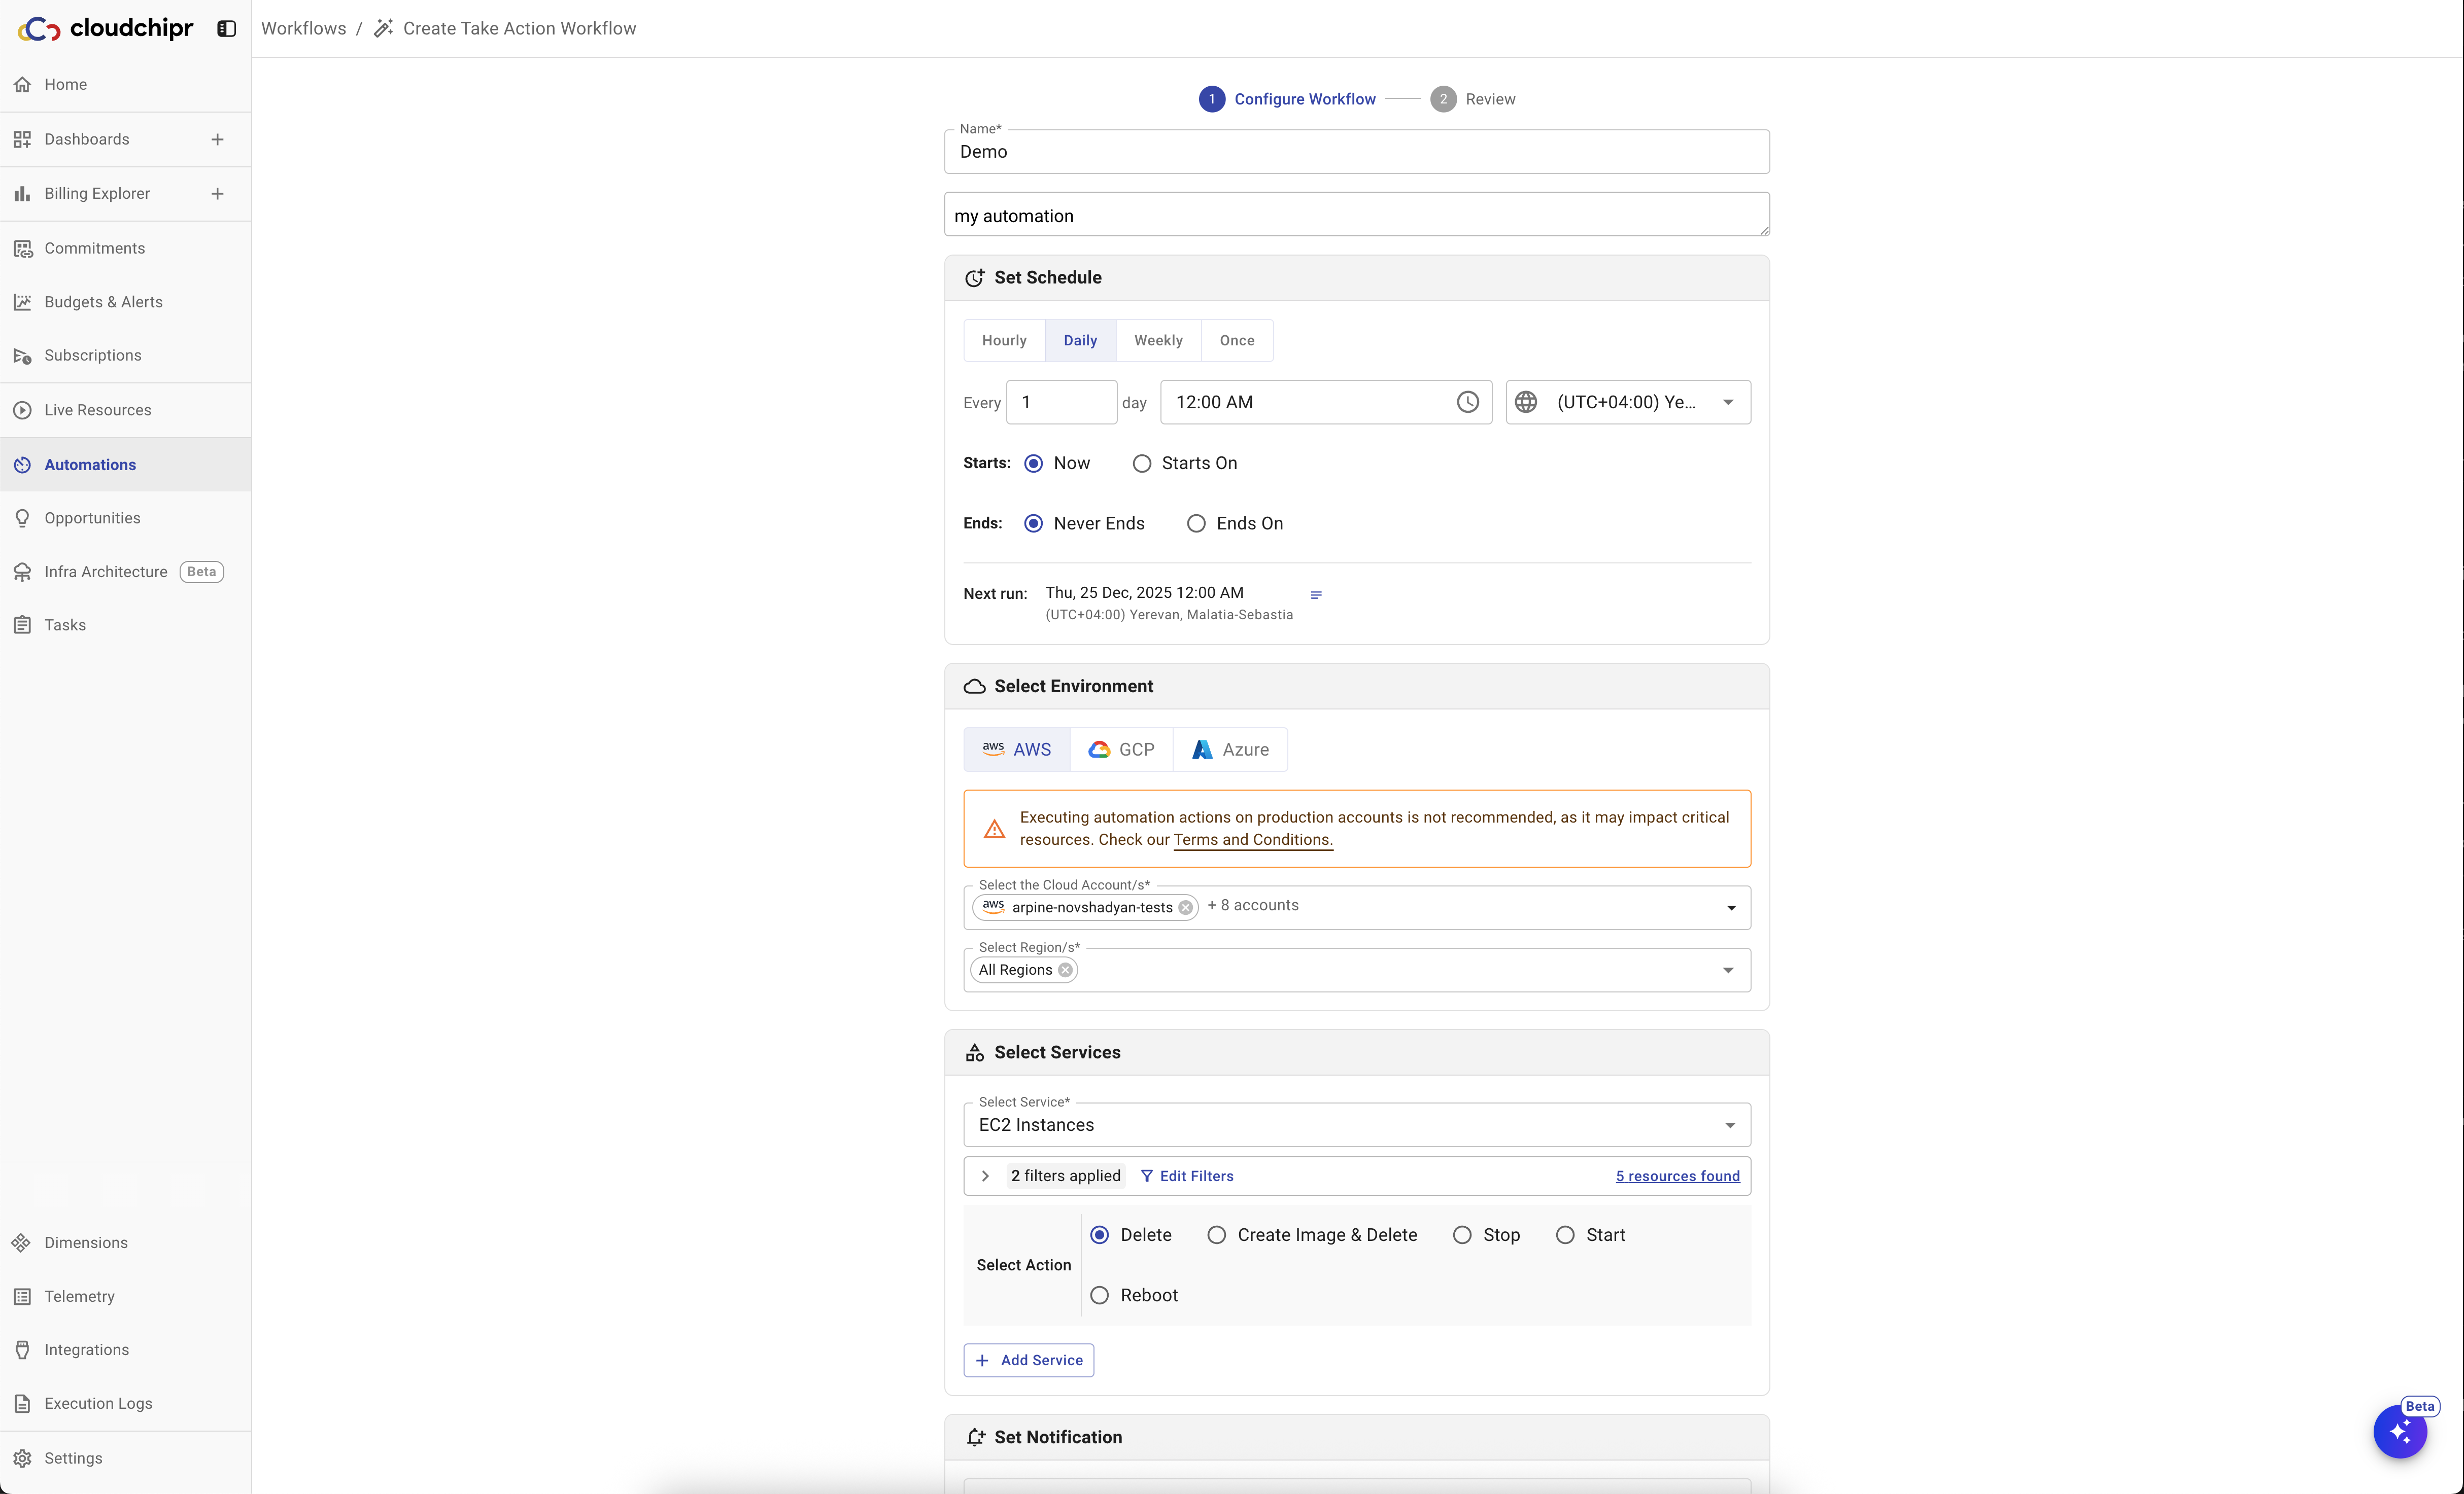Choose the Ends On radio option
Image resolution: width=2464 pixels, height=1494 pixels.
(x=1196, y=524)
